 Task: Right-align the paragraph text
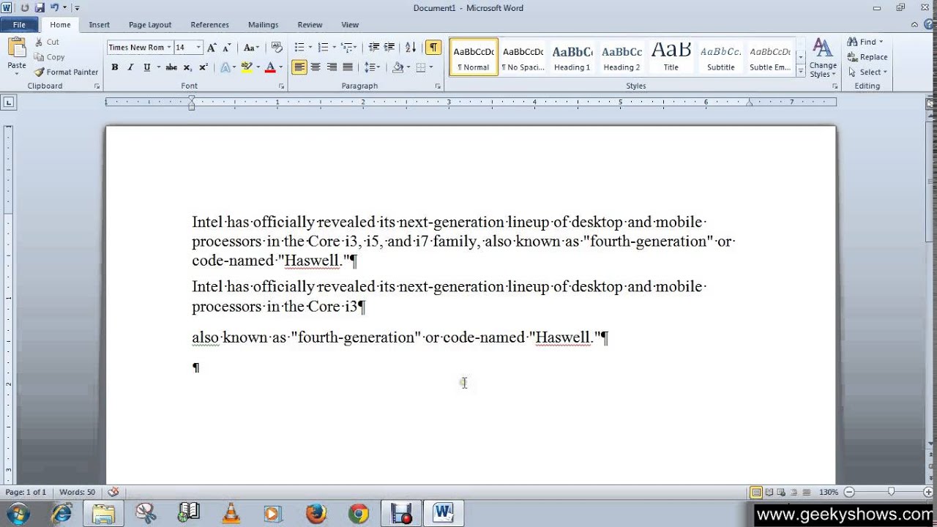click(x=332, y=67)
